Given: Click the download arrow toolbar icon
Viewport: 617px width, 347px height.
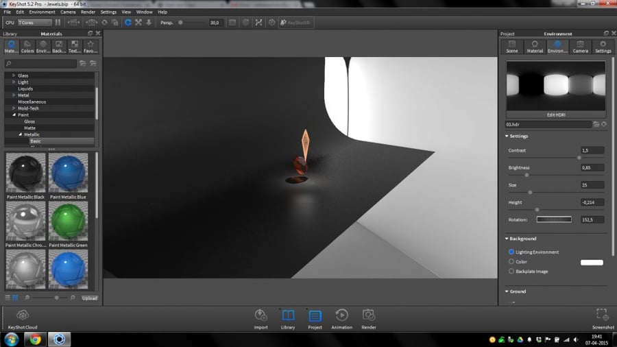Looking at the screenshot, I should coord(149,23).
